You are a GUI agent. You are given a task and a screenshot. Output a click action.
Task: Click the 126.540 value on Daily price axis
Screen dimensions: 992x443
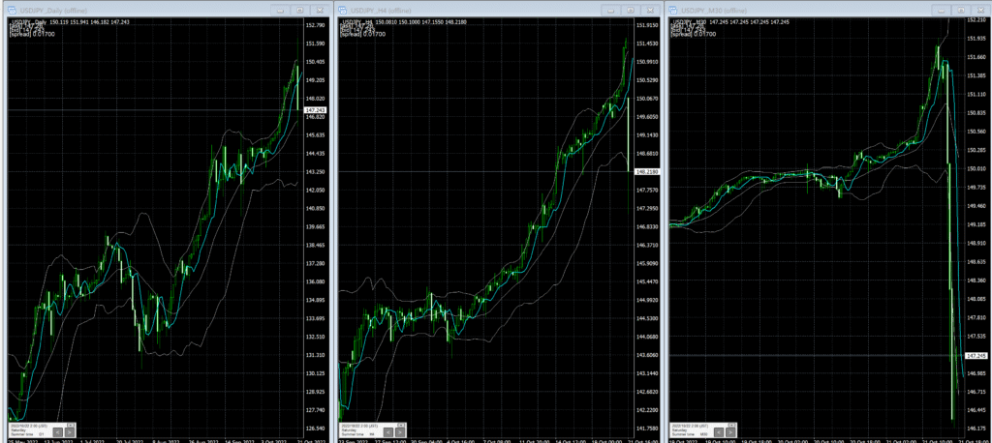coord(315,428)
